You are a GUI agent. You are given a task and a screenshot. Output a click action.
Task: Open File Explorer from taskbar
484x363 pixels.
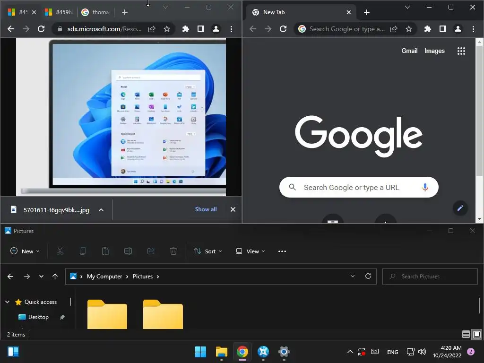point(222,352)
